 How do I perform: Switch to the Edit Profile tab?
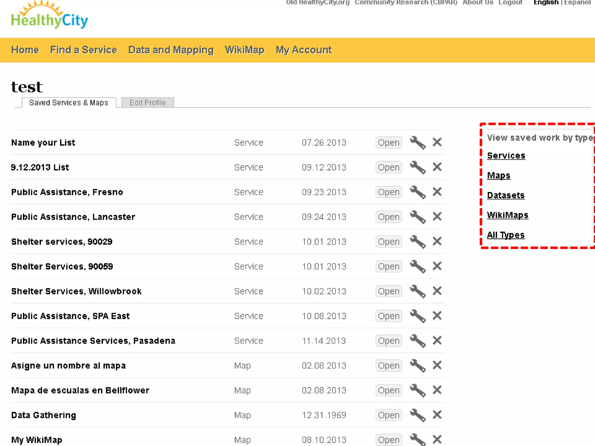[148, 102]
